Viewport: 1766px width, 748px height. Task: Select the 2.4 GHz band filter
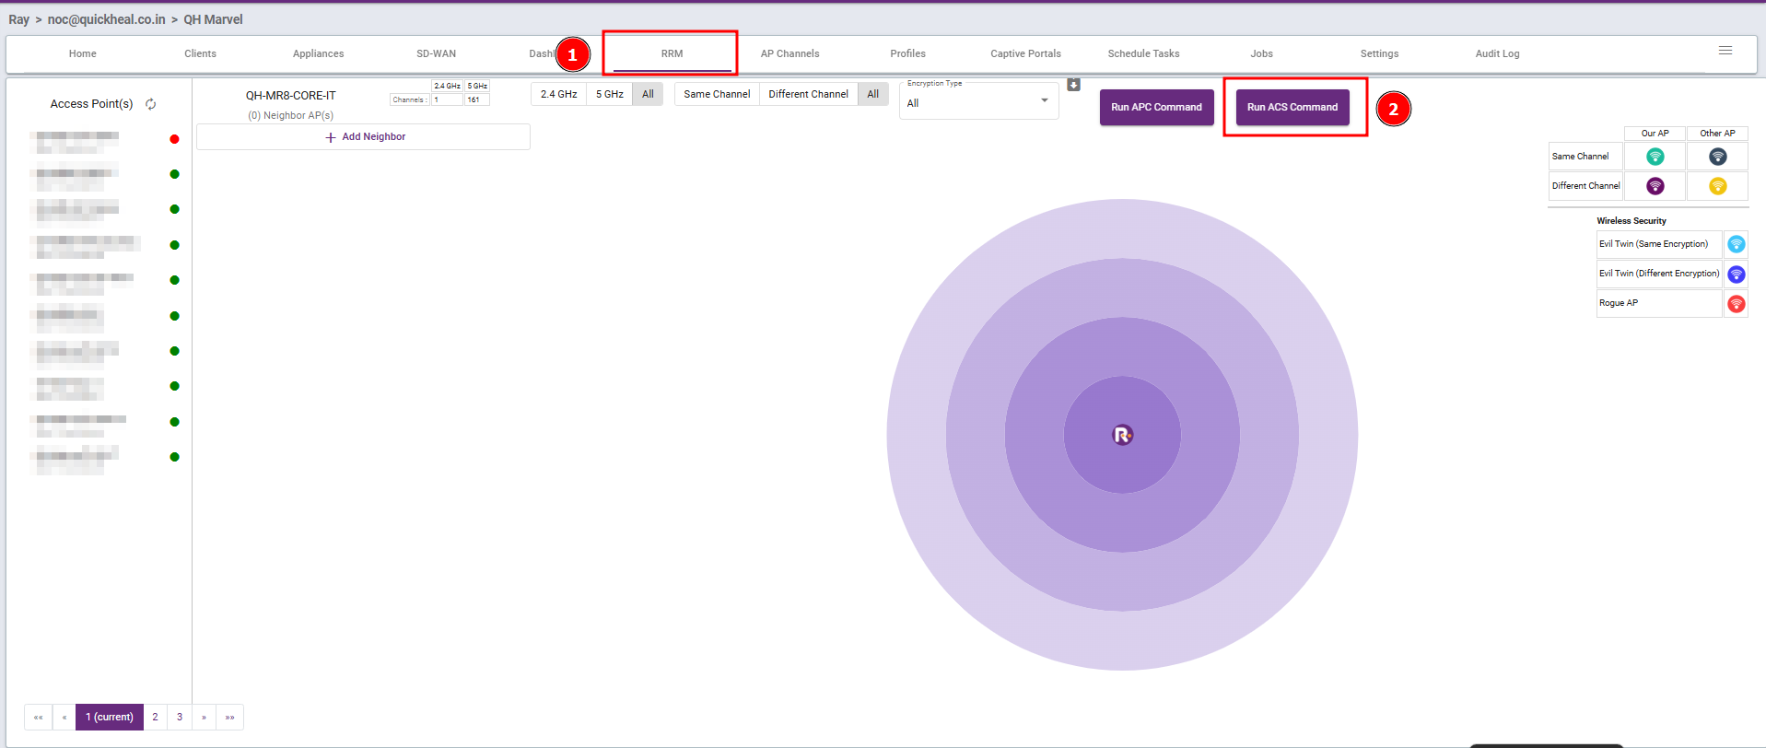558,94
